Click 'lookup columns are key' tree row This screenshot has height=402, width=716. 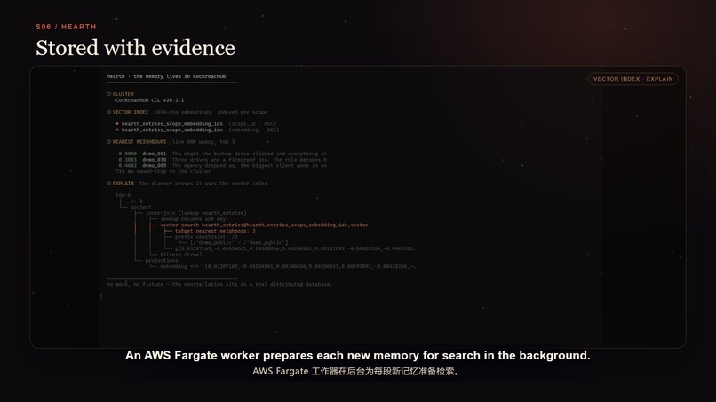tap(193, 219)
